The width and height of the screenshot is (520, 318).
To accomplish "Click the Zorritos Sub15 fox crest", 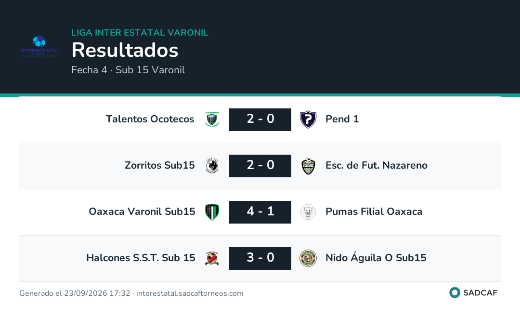I will coord(212,166).
